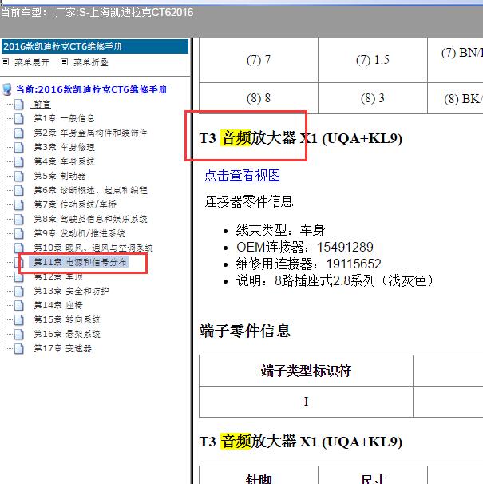Click page icon next to 前言
483x484 pixels.
[19, 105]
